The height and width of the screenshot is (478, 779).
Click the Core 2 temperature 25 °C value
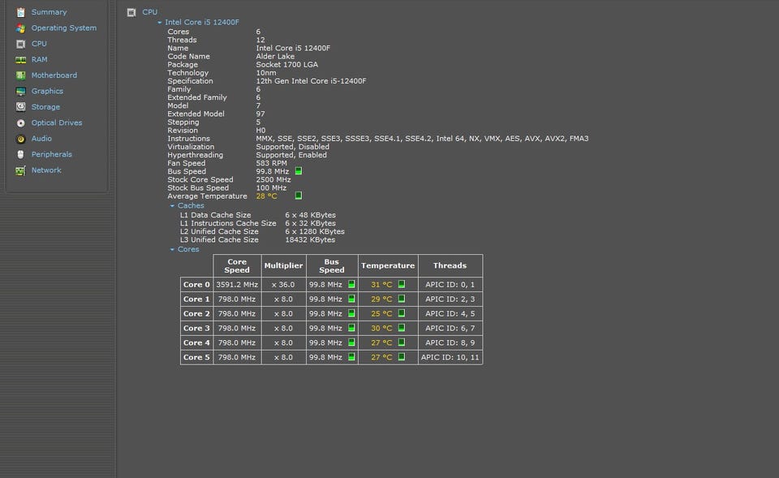tap(381, 313)
